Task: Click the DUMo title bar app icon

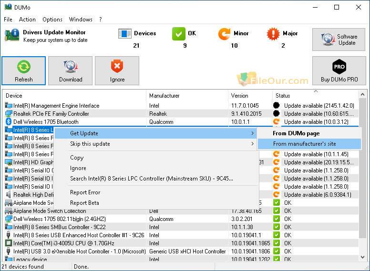Action: (8, 7)
